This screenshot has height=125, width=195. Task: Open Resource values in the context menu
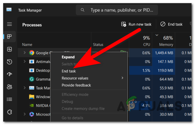(x=89, y=78)
